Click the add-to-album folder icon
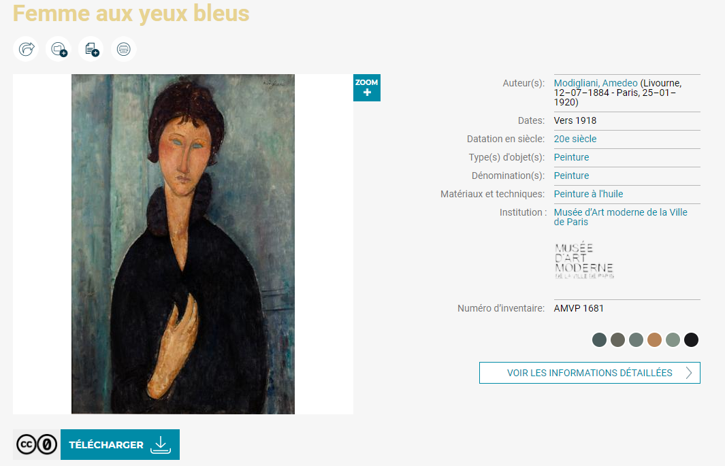Screen dimensions: 725x466 point(58,48)
